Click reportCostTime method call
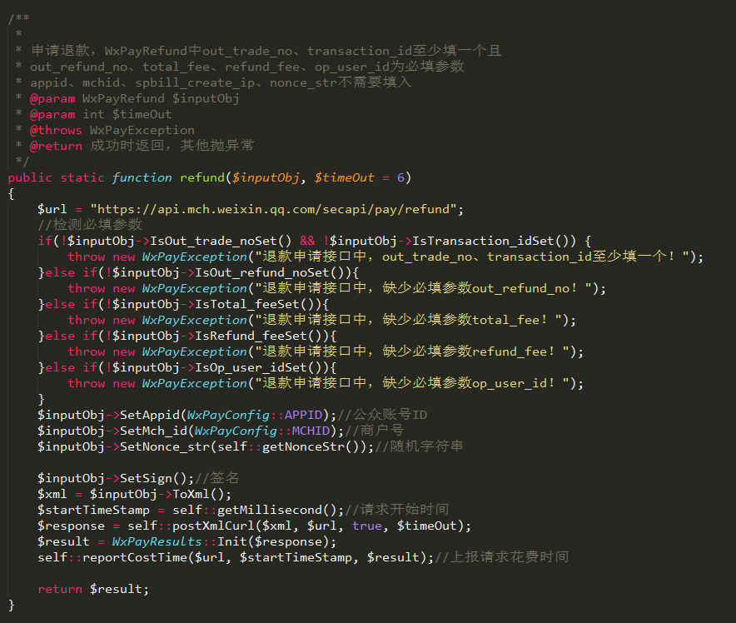Image resolution: width=736 pixels, height=623 pixels. [x=135, y=558]
